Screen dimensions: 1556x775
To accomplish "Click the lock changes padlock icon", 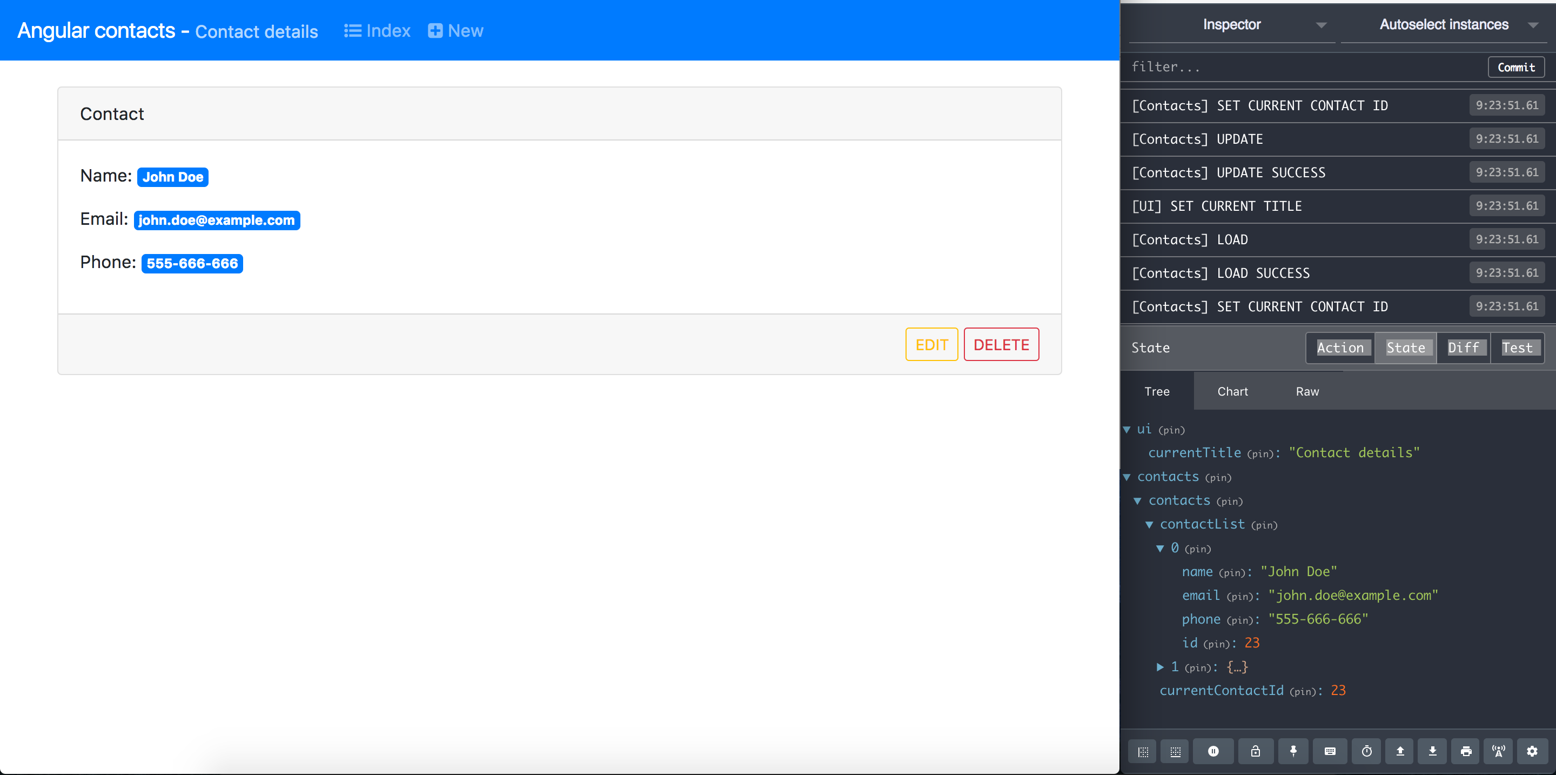I will [1255, 751].
